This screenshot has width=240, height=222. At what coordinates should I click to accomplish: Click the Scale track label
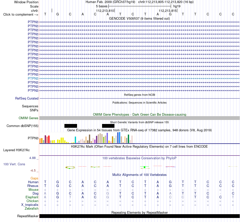pyautogui.click(x=34, y=6)
